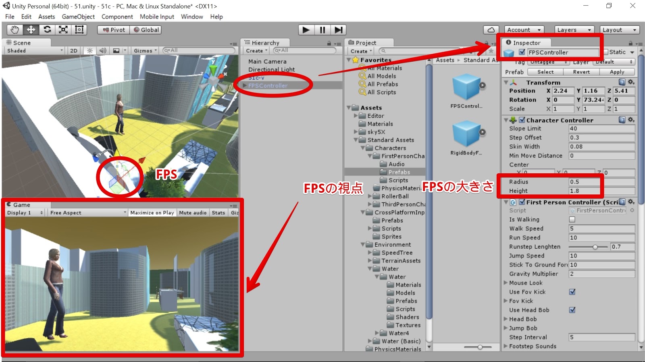Open Free Aspect dropdown in Game view

[88, 212]
